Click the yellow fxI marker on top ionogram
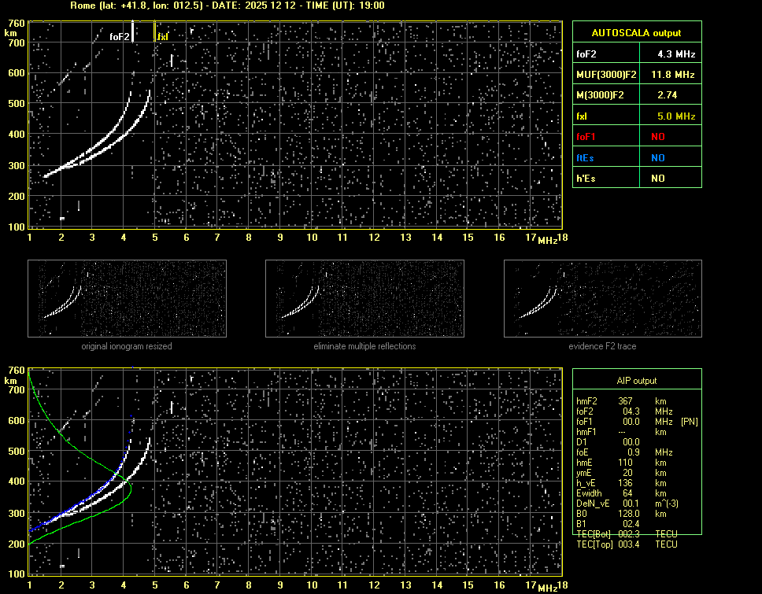Image resolution: width=762 pixels, height=594 pixels. point(163,37)
